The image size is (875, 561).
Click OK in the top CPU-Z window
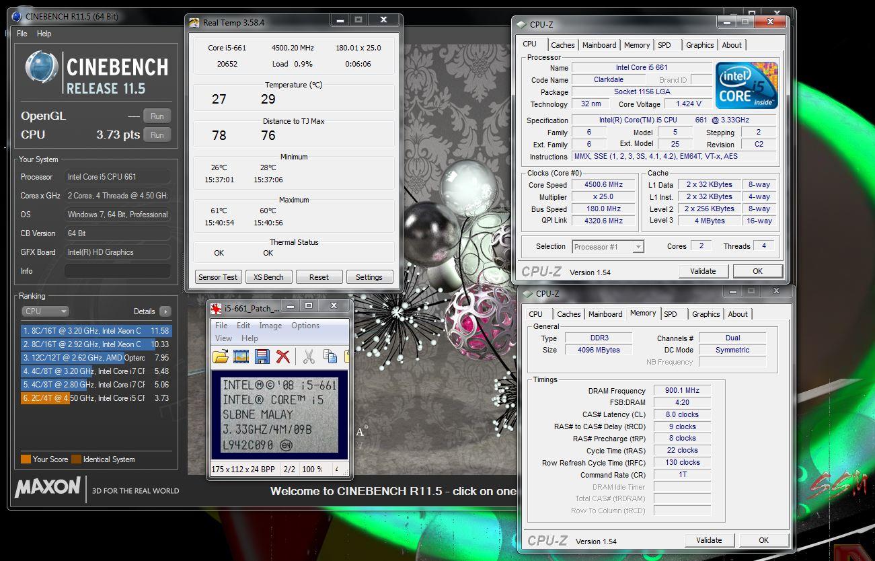757,271
